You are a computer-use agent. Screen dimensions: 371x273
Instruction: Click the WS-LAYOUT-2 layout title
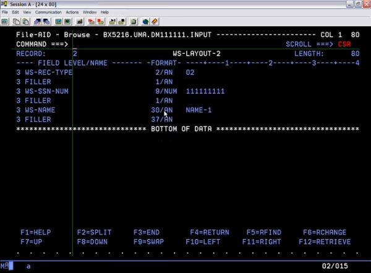pyautogui.click(x=197, y=54)
